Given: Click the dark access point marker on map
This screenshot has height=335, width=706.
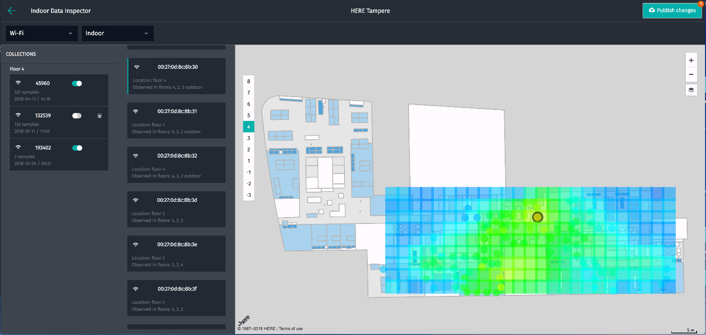Looking at the screenshot, I should tap(537, 217).
